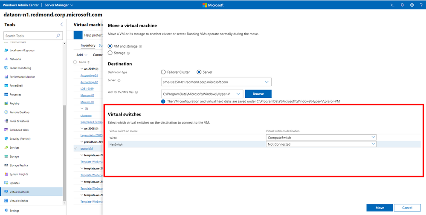Open Accounting-01 VM link

89,76
